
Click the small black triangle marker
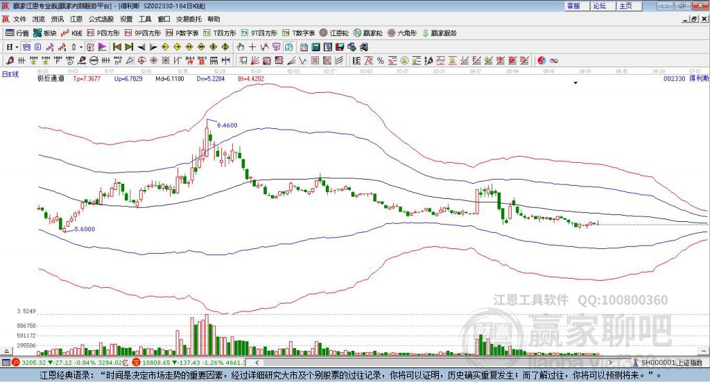(x=575, y=83)
